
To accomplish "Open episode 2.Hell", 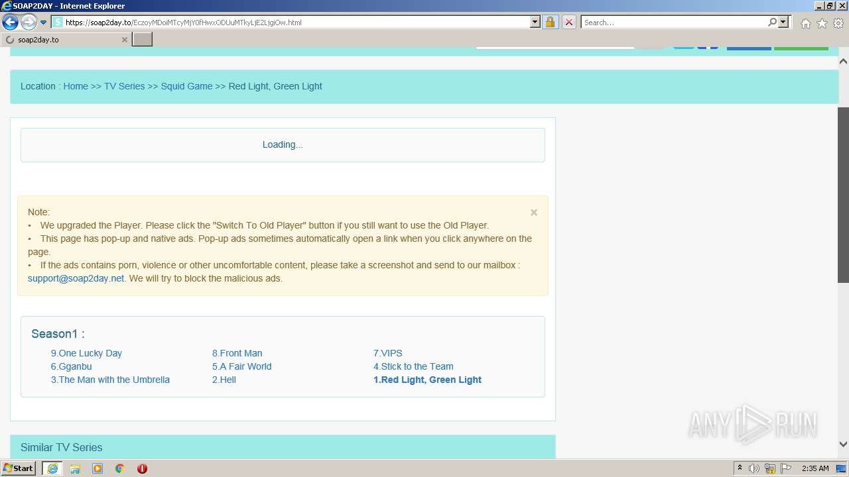I will 224,380.
